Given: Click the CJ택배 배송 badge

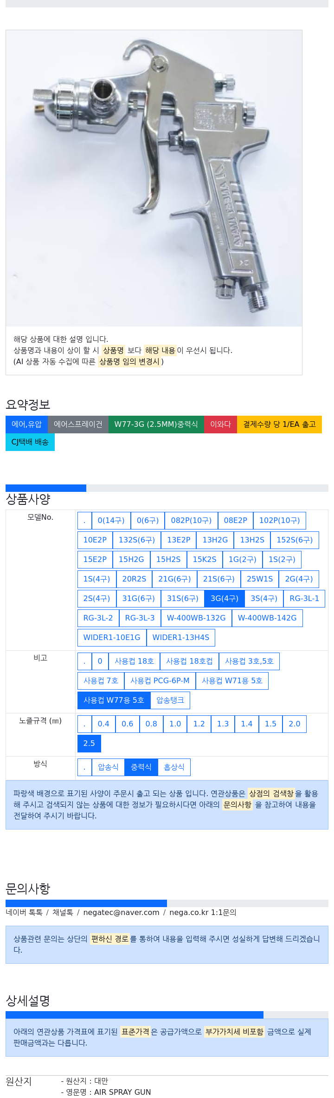Looking at the screenshot, I should (30, 442).
